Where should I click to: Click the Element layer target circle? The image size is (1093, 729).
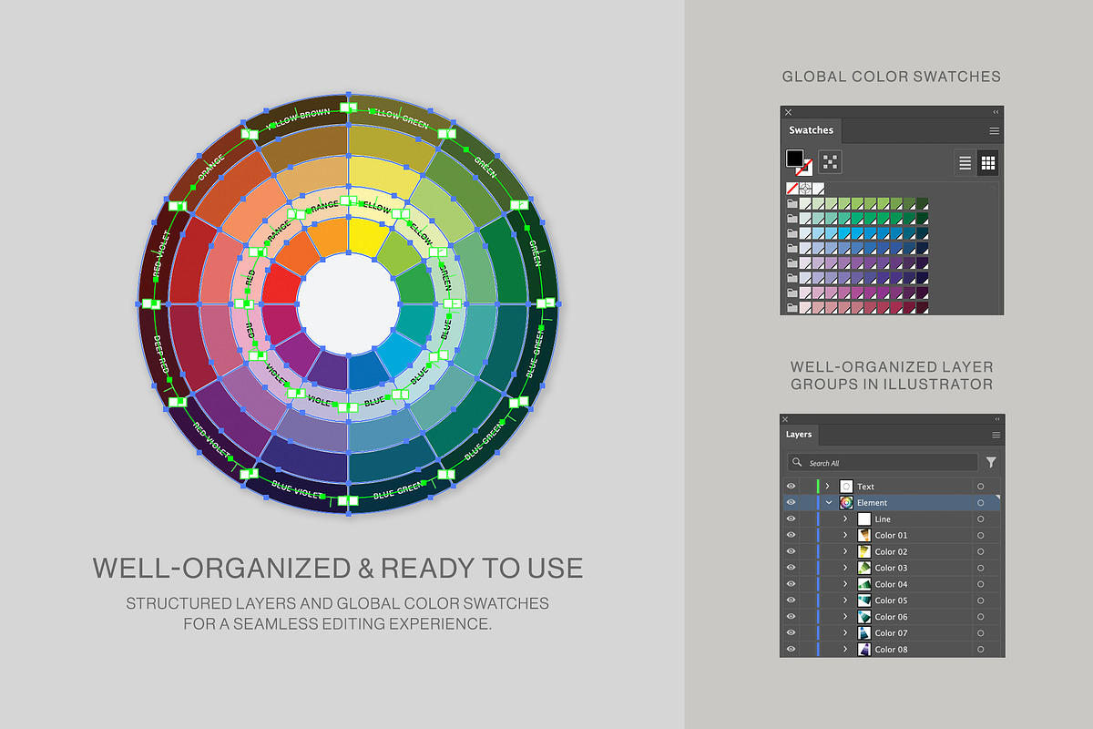click(x=980, y=503)
